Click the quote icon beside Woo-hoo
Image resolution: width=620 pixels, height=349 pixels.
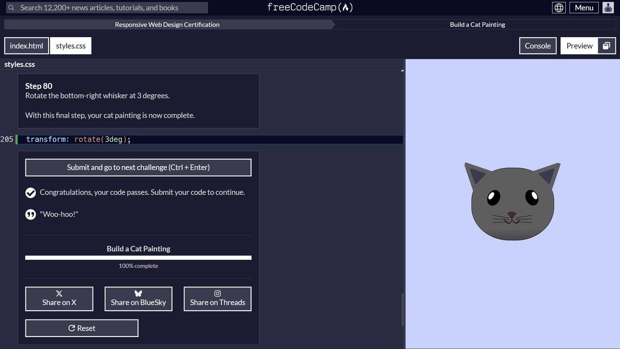tap(30, 214)
